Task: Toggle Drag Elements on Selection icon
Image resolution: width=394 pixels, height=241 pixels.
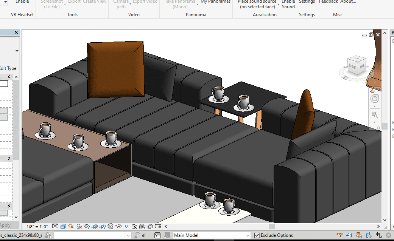Action: (x=378, y=235)
